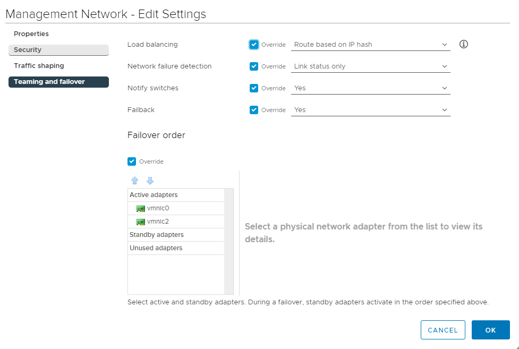Switch to the Properties section

(31, 34)
